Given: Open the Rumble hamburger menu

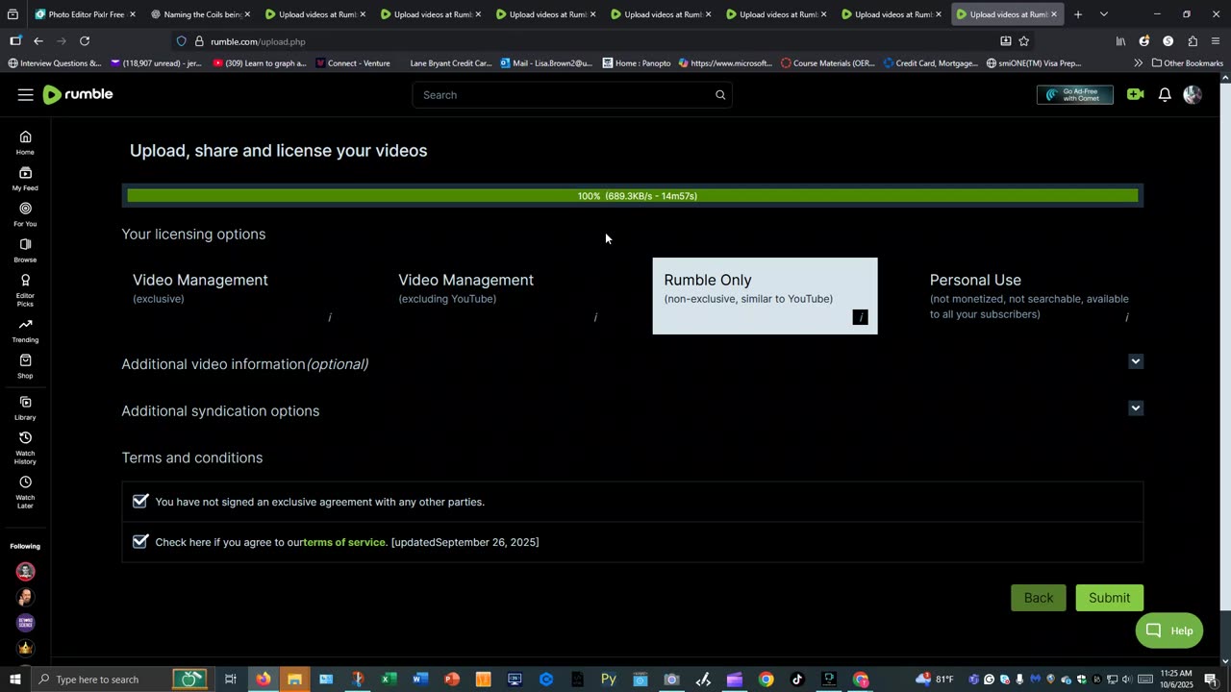Looking at the screenshot, I should coord(25,94).
